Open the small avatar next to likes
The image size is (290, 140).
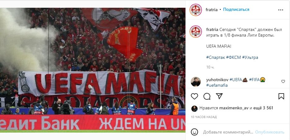click(x=194, y=109)
